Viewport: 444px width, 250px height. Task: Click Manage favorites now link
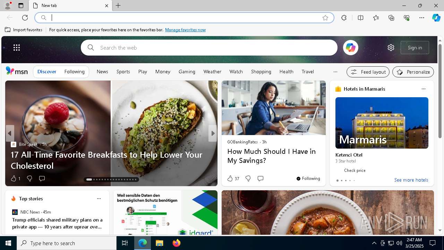[x=185, y=30]
